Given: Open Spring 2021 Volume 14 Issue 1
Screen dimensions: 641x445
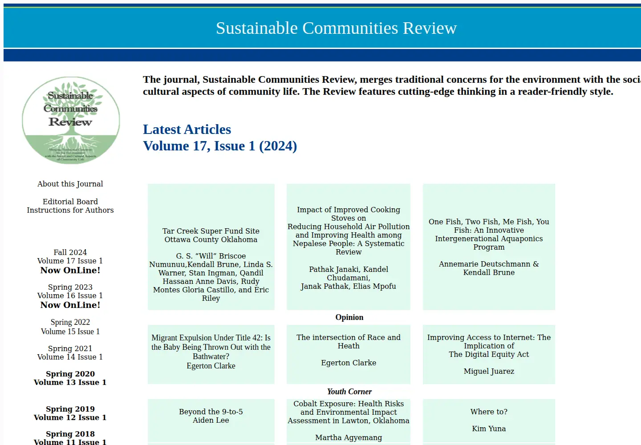Looking at the screenshot, I should (x=70, y=352).
